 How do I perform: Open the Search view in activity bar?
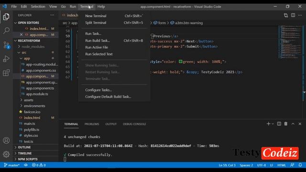coord(6,31)
